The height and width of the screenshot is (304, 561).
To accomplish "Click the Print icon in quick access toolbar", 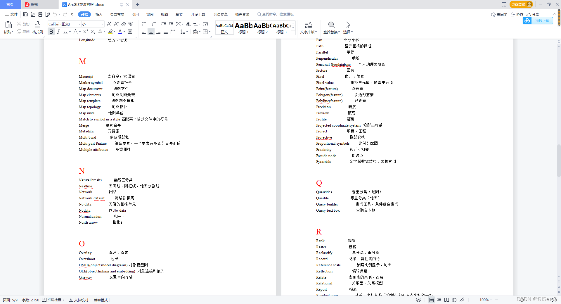I will pos(40,14).
